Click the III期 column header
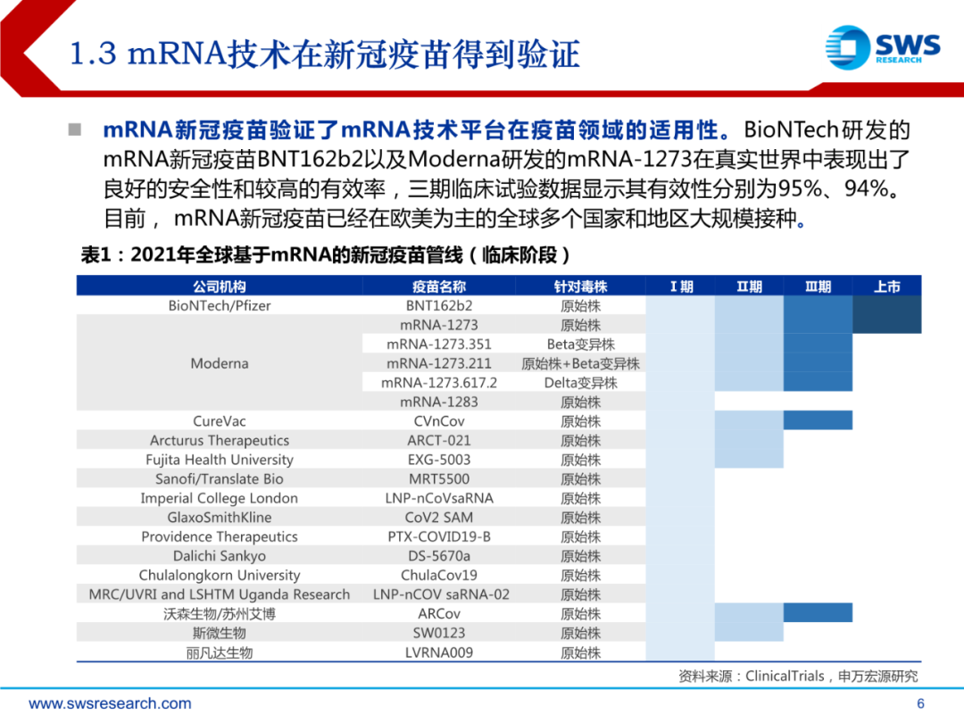964x723 pixels. pos(819,287)
